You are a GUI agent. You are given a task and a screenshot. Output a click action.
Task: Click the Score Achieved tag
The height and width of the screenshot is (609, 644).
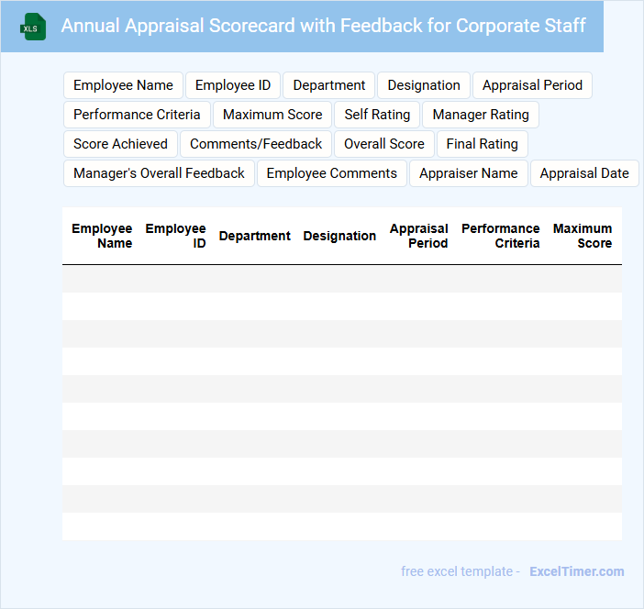[120, 144]
